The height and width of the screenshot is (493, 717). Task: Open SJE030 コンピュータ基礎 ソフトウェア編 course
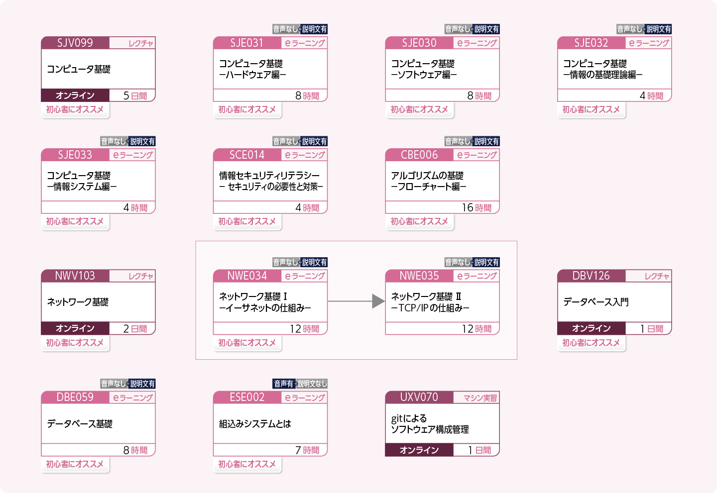tap(442, 69)
